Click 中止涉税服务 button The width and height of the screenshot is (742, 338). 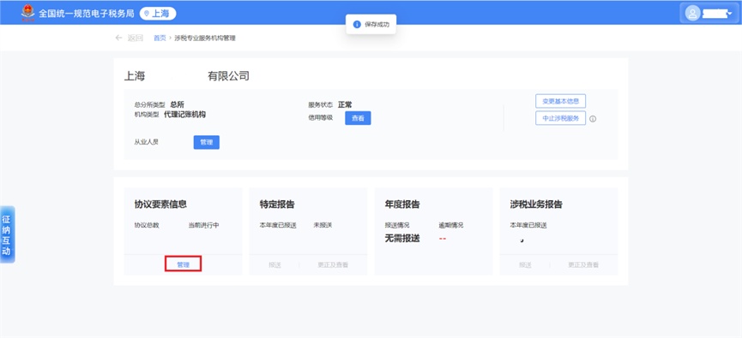[560, 118]
